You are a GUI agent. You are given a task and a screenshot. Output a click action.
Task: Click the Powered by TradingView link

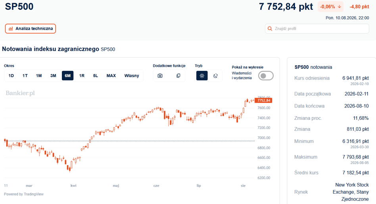(x=24, y=194)
